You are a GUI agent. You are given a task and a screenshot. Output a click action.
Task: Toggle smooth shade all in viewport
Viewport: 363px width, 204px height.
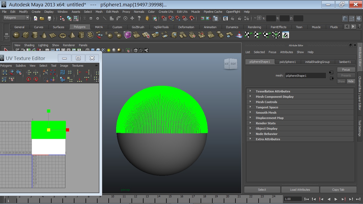click(x=92, y=50)
